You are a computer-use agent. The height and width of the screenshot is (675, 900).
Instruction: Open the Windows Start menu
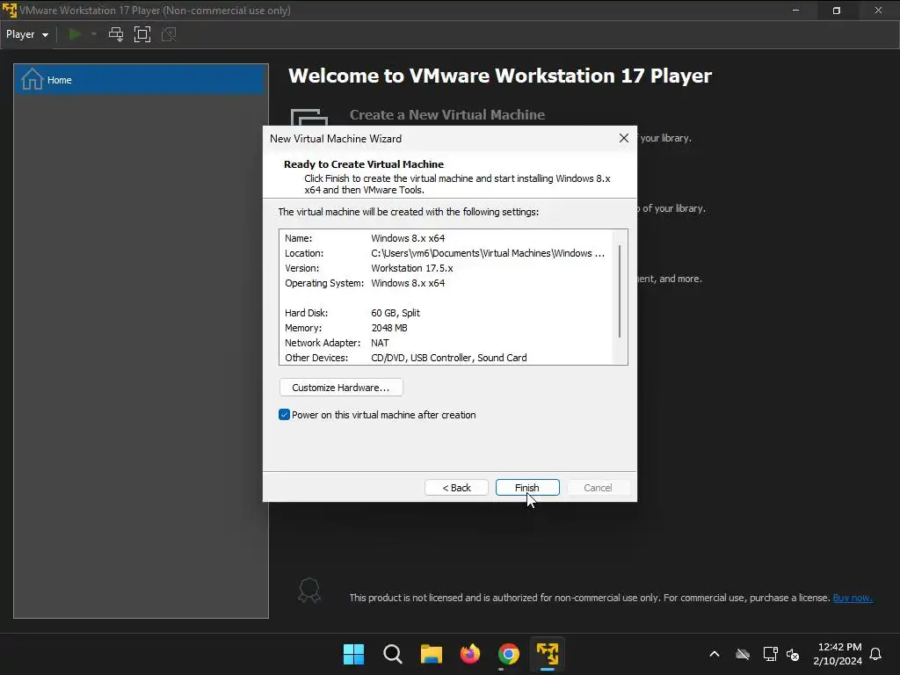353,654
